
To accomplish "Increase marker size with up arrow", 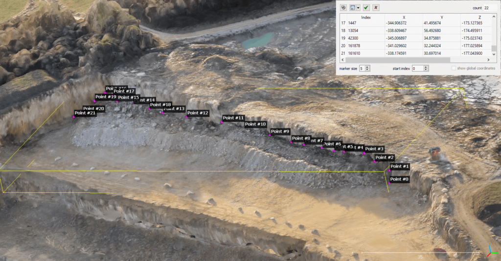I will point(367,67).
